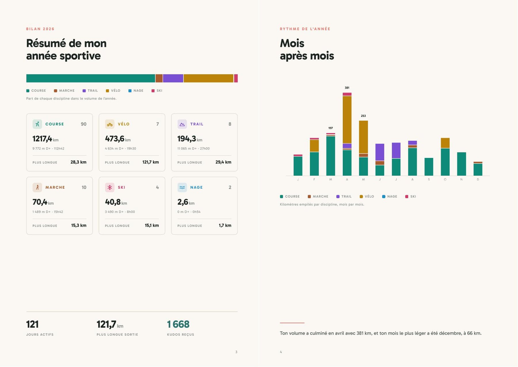Select the April stacked bar labeled 381
The height and width of the screenshot is (367, 518).
pyautogui.click(x=347, y=134)
